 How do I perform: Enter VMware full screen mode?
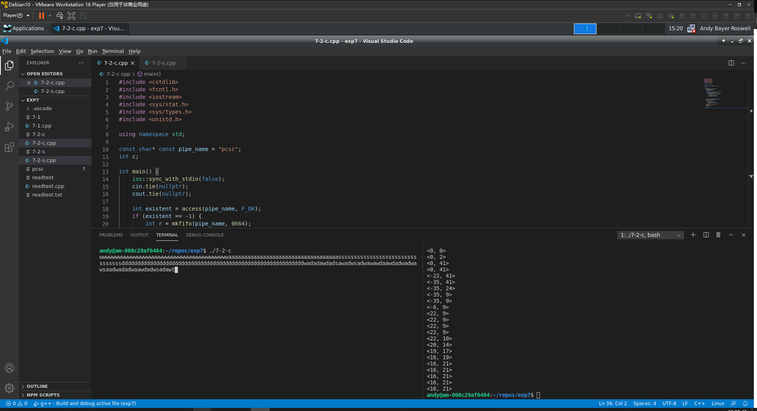tap(71, 16)
